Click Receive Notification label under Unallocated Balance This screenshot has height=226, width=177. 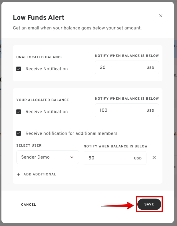[x=47, y=69]
